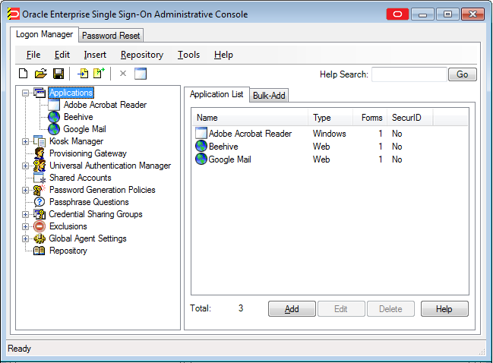
Task: Click the disabled Delete button
Action: (x=390, y=309)
